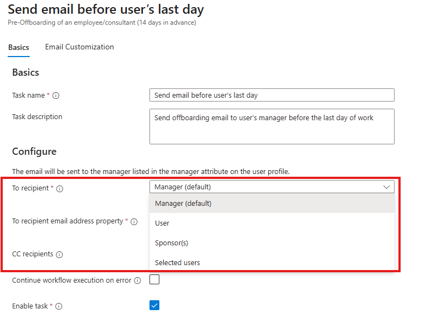Click the manager attribute explanation sentence

[x=151, y=172]
